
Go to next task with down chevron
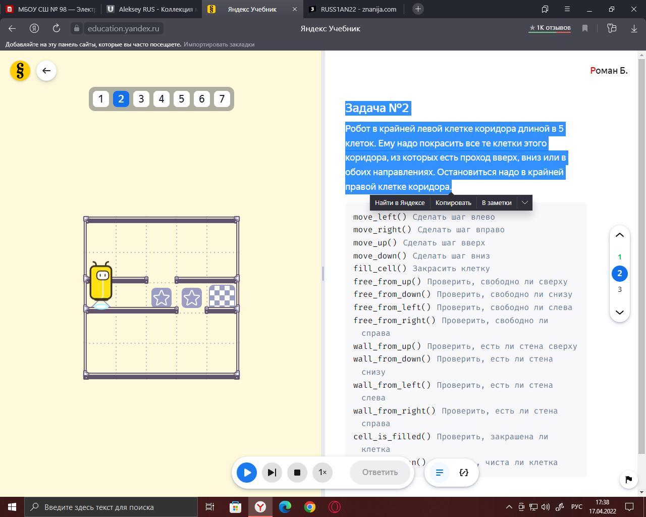coord(620,312)
